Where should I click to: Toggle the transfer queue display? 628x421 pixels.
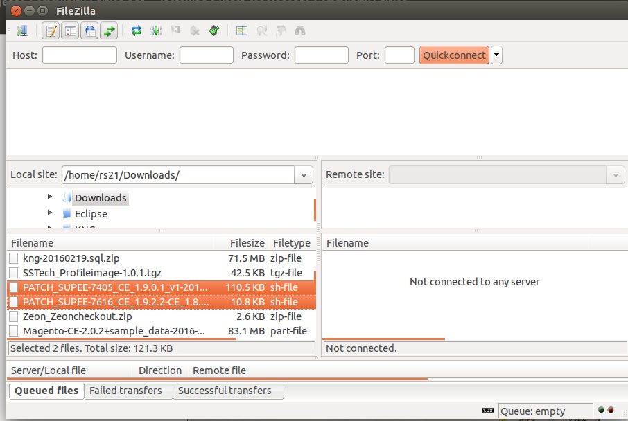point(109,30)
